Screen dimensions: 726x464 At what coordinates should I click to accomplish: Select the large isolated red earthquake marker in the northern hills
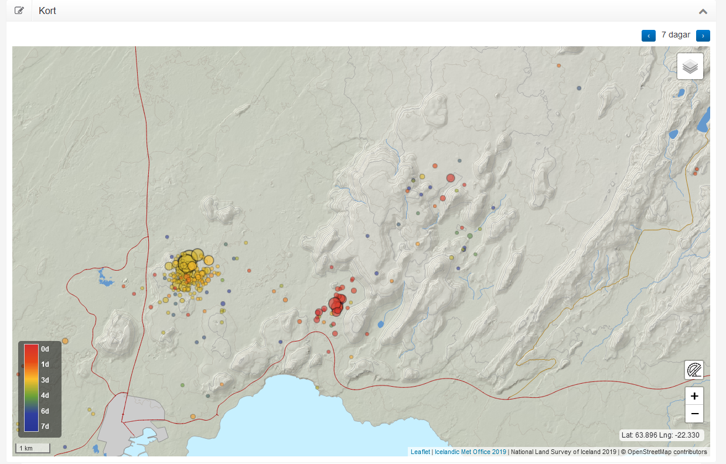click(451, 178)
